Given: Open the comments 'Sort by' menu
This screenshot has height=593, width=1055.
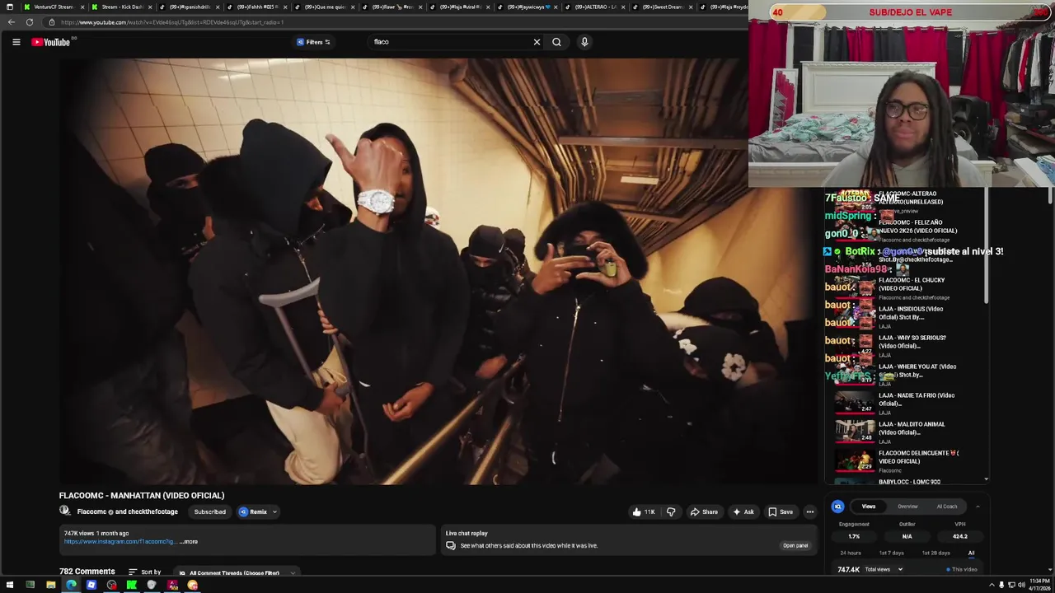Looking at the screenshot, I should click(x=144, y=572).
